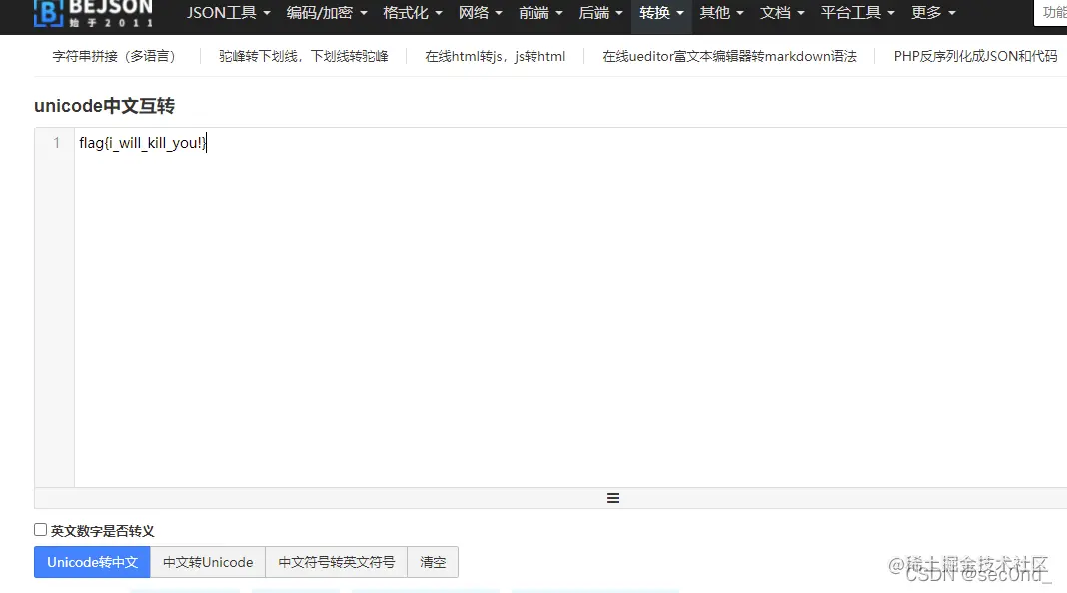
Task: Open ueditor富文本编辑器转markdown link
Action: coord(729,56)
